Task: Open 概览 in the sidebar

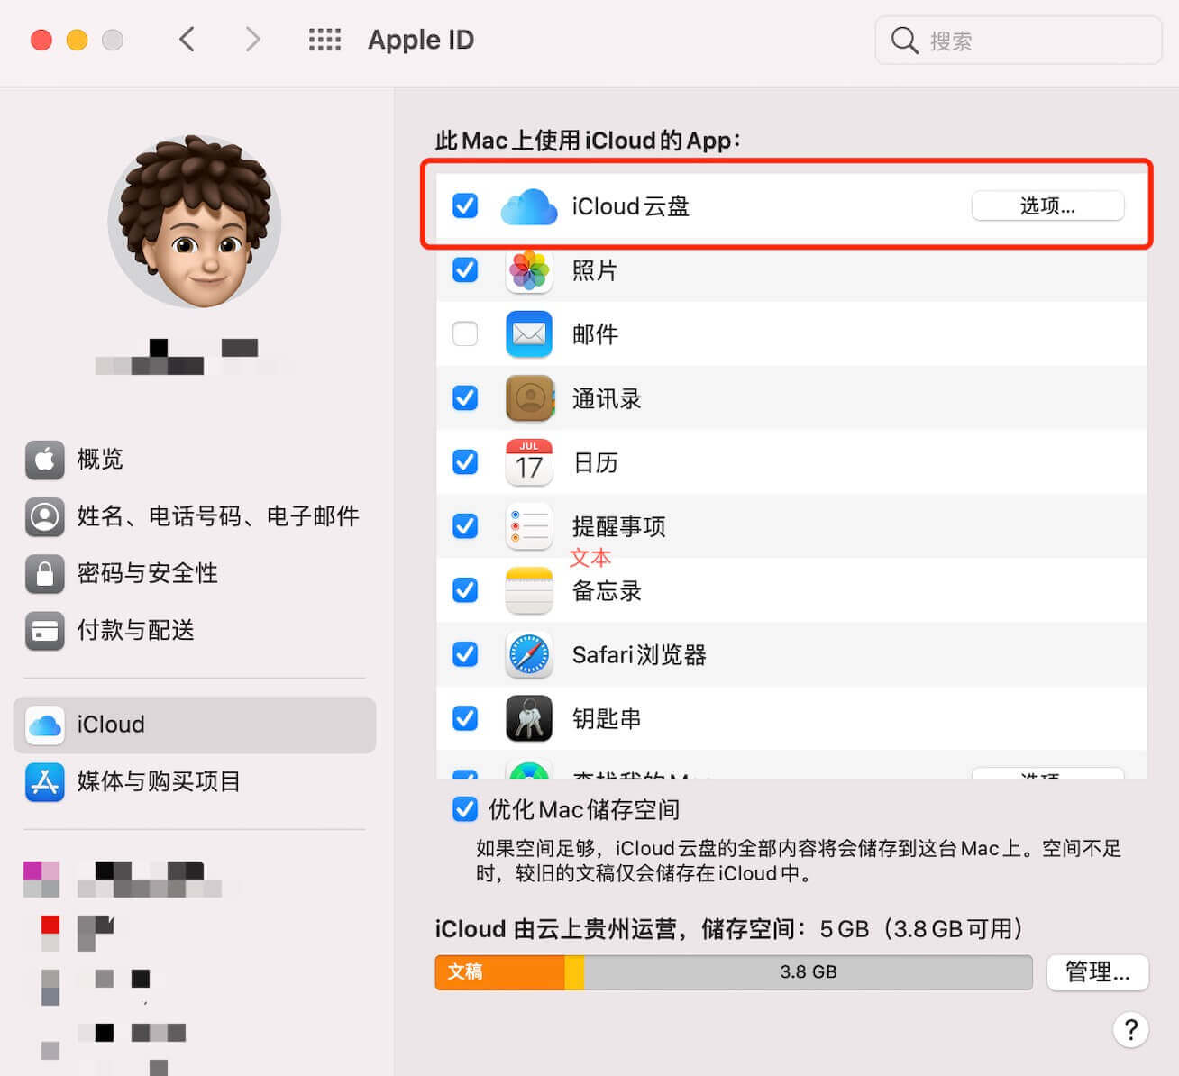Action: pyautogui.click(x=195, y=460)
